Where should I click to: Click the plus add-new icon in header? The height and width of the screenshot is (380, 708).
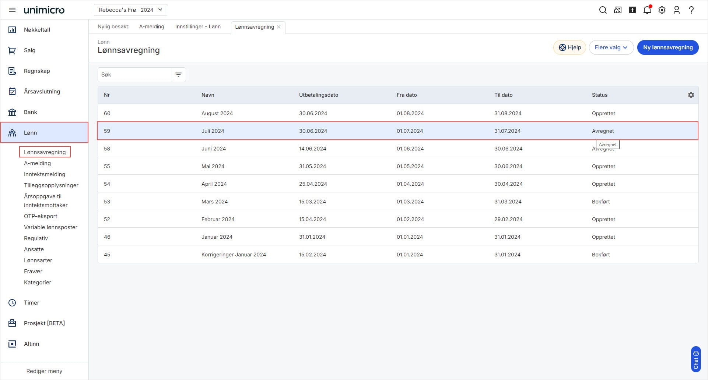(x=632, y=10)
